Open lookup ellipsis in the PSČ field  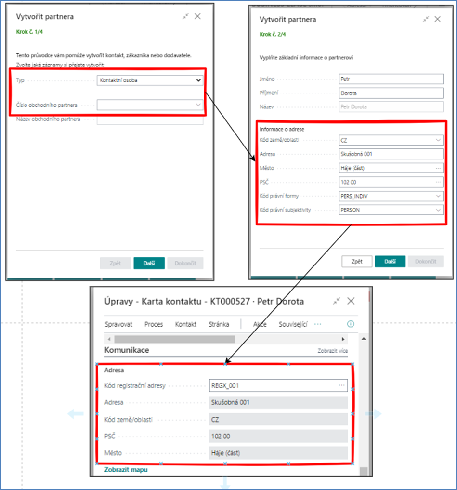[438, 182]
